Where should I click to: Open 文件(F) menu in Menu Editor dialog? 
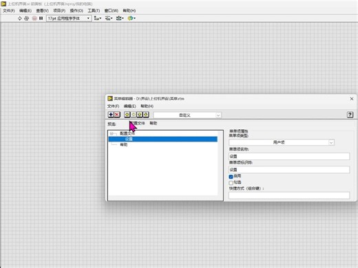tap(113, 107)
